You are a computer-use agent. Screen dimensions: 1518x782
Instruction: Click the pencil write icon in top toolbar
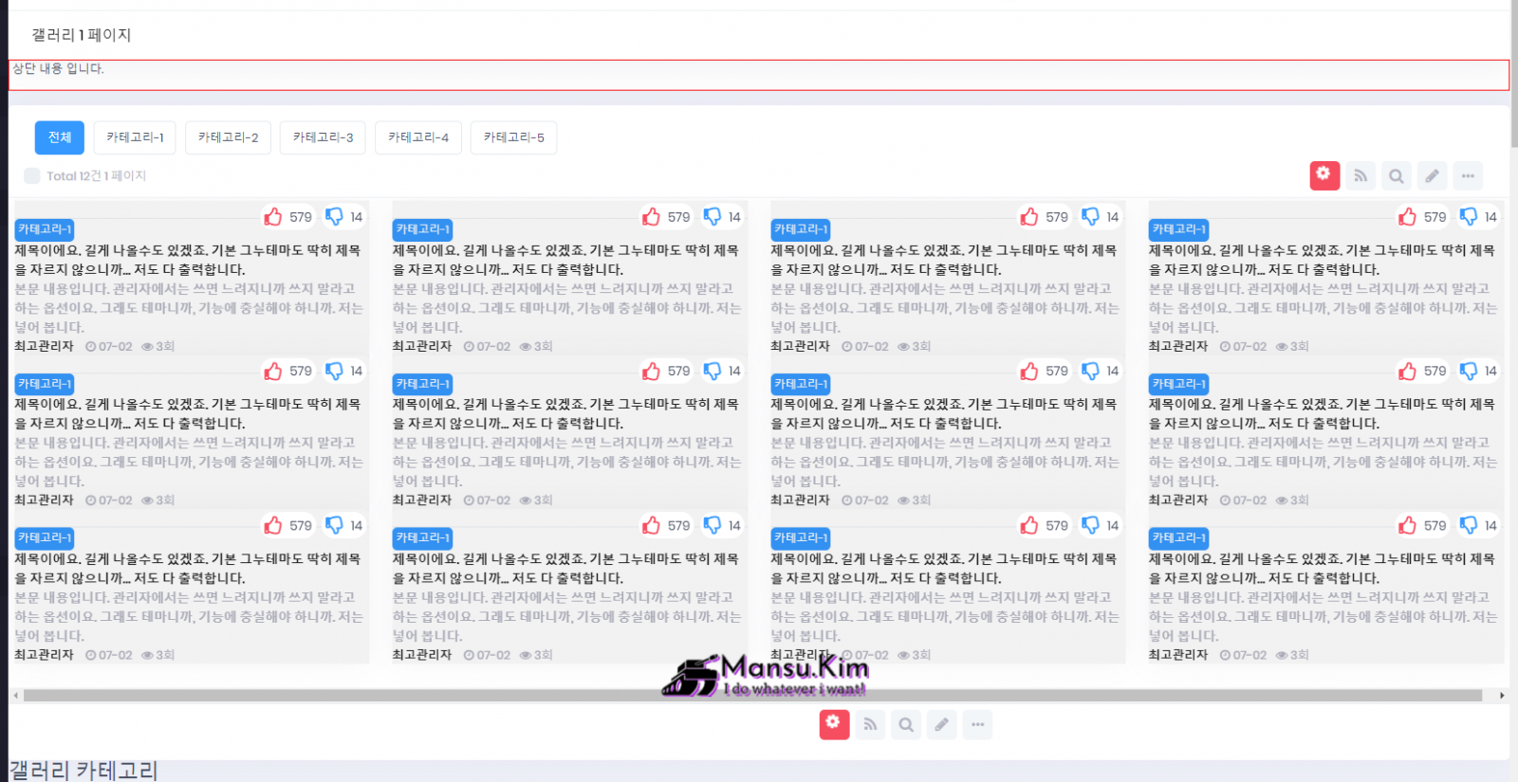pyautogui.click(x=1432, y=175)
